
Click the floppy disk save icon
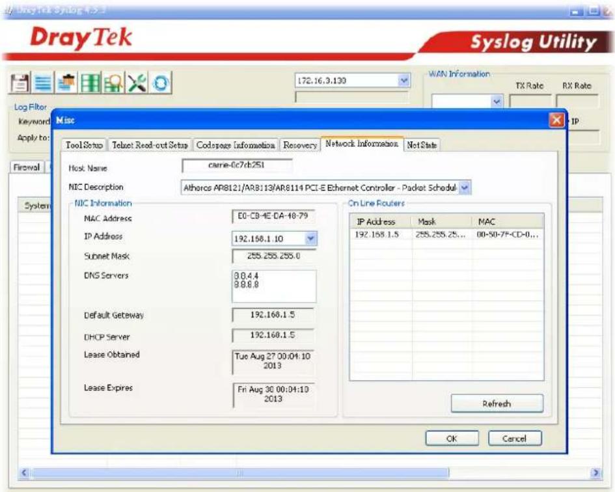click(20, 83)
